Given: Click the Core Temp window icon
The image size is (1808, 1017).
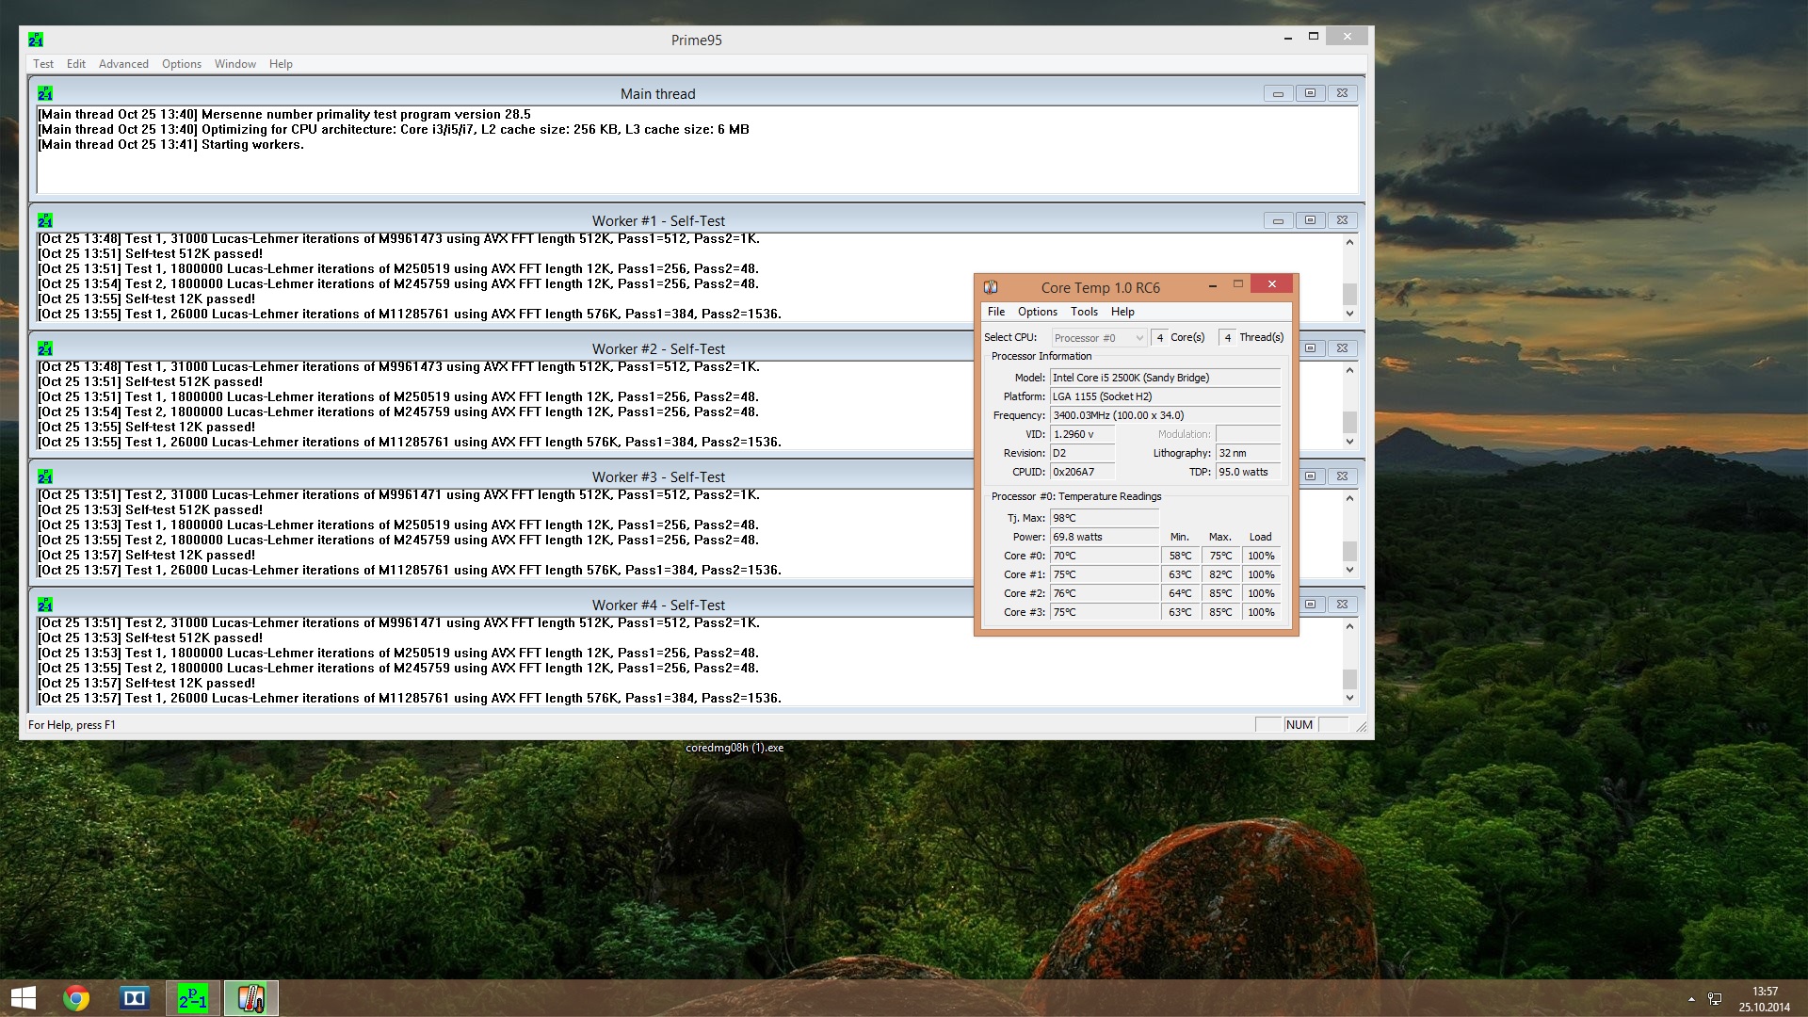Looking at the screenshot, I should 991,287.
